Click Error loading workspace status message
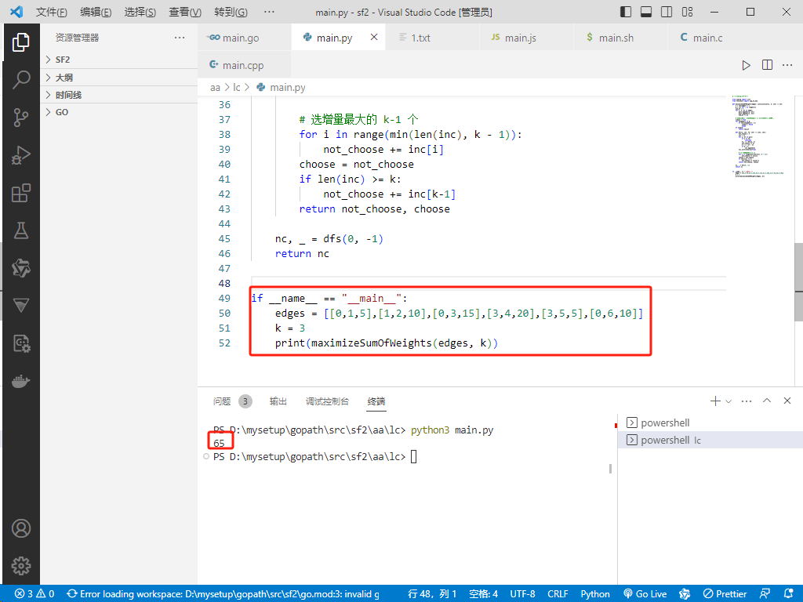This screenshot has height=602, width=803. click(x=223, y=594)
